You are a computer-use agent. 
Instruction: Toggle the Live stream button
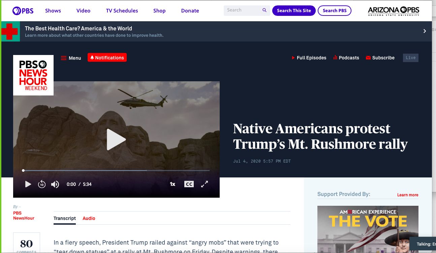pos(410,58)
